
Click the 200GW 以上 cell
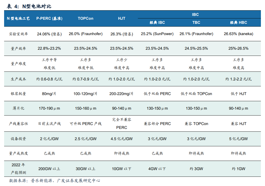pos(50,169)
